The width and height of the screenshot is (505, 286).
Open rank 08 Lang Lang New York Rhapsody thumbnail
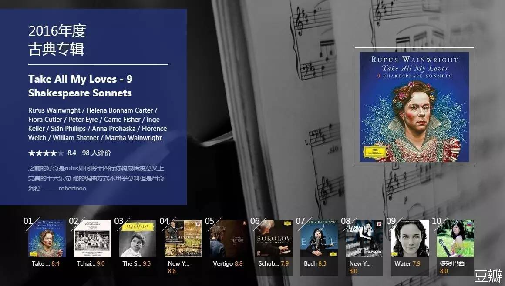364,239
